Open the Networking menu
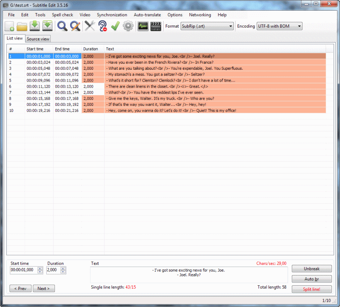340x307 pixels. pos(200,15)
